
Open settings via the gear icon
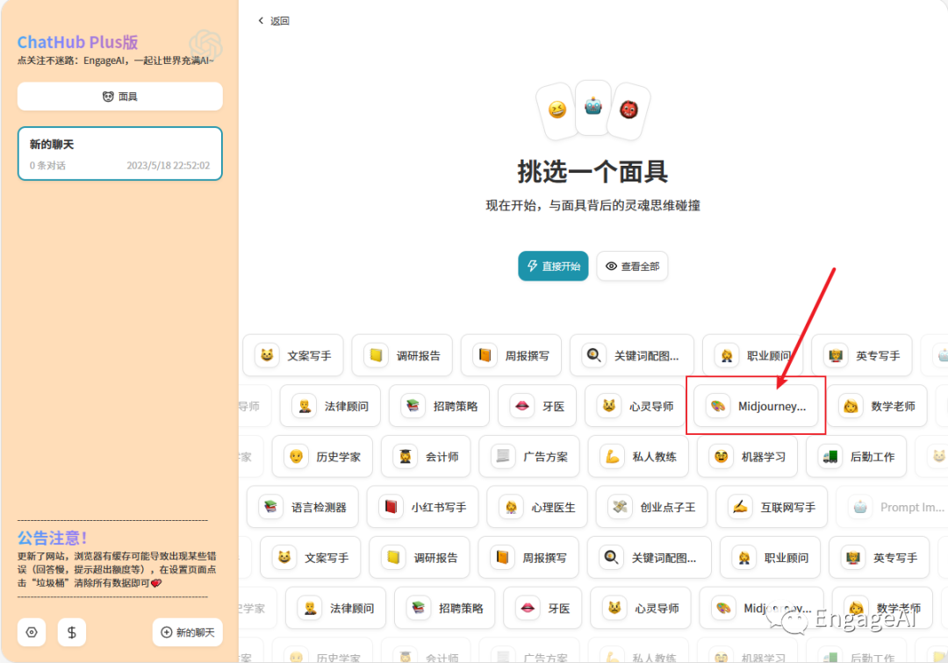(32, 632)
